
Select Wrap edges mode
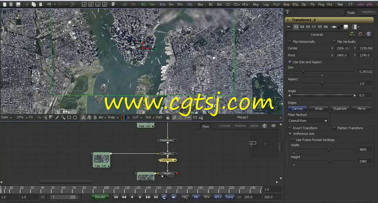coord(318,109)
